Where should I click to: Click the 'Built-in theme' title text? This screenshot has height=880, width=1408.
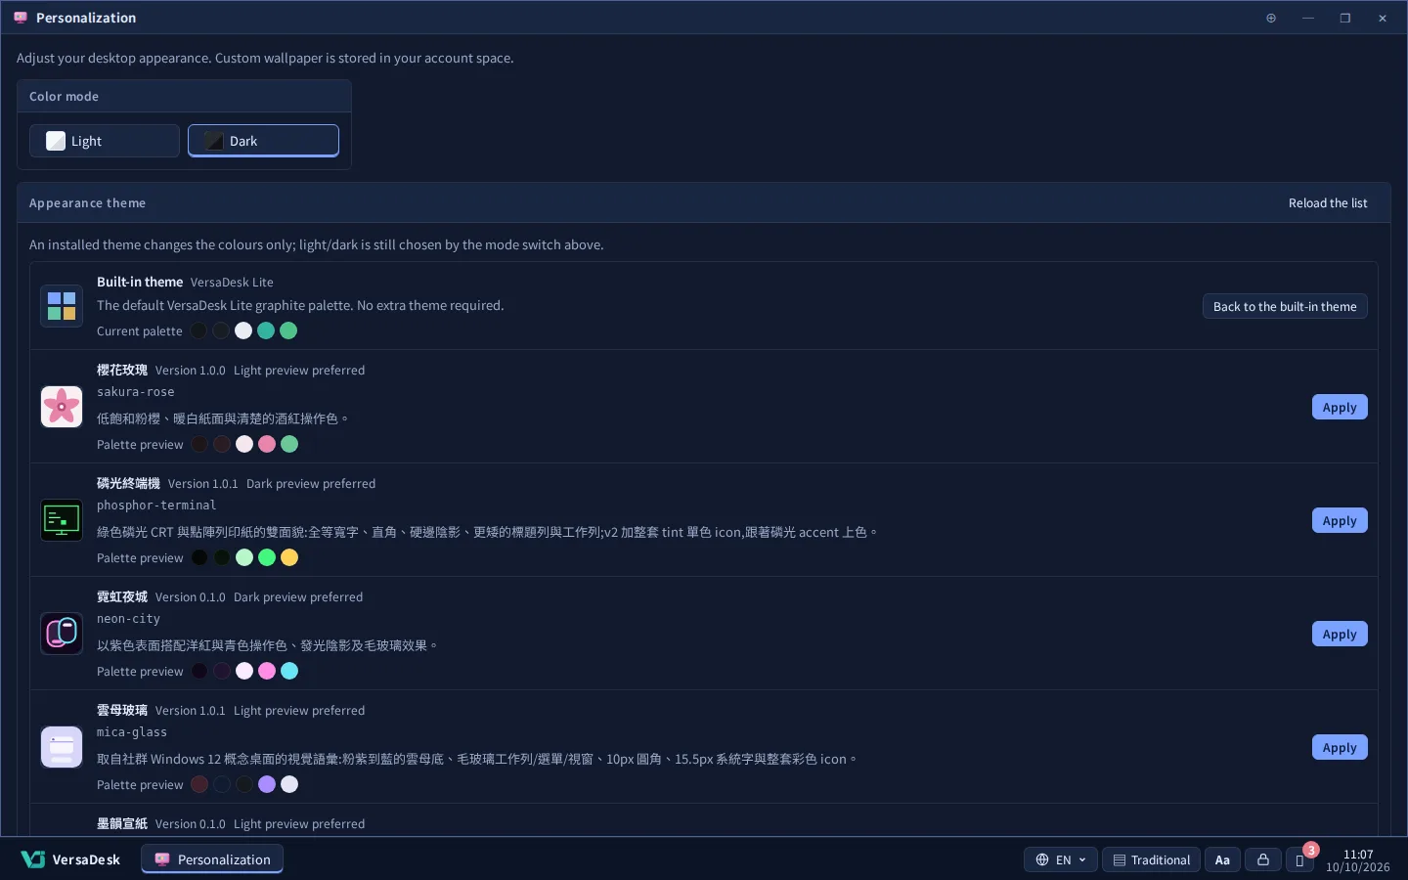(x=140, y=282)
